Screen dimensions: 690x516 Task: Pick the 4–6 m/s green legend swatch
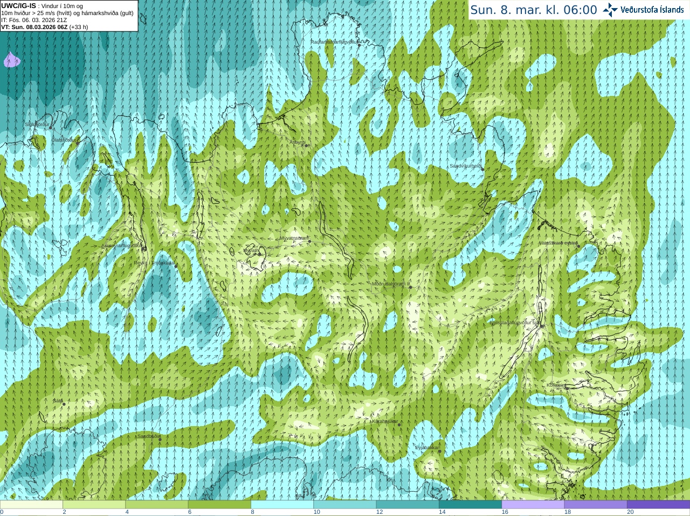pyautogui.click(x=156, y=505)
